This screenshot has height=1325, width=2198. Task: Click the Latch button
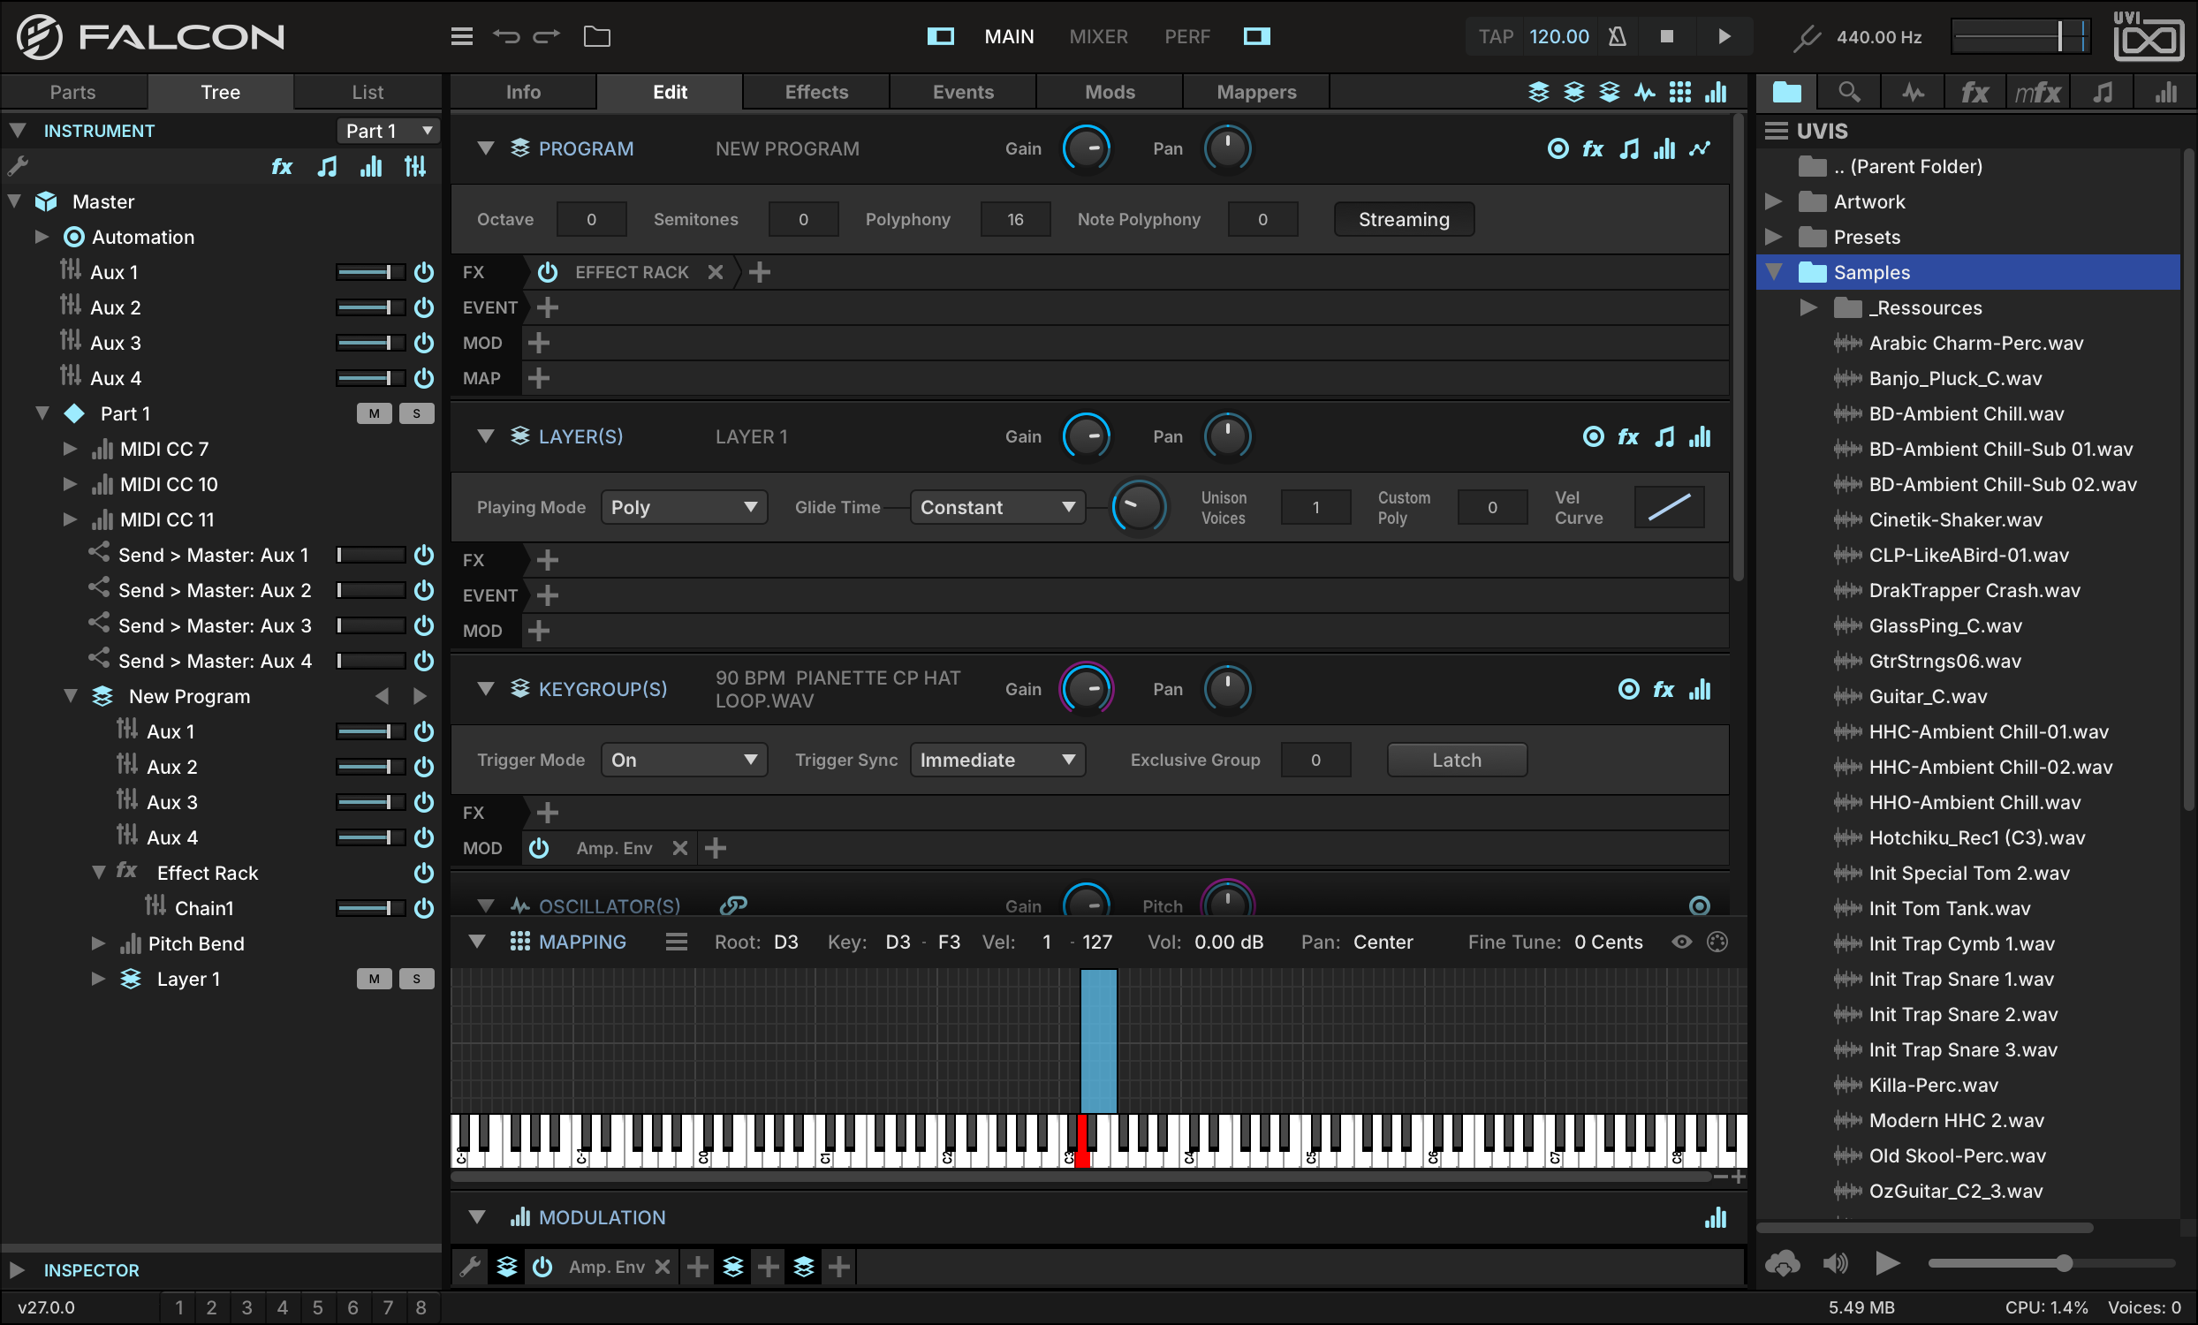point(1456,760)
